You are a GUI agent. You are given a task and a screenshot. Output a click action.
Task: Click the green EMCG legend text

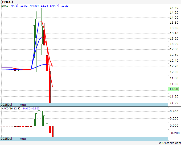click(x=5, y=6)
